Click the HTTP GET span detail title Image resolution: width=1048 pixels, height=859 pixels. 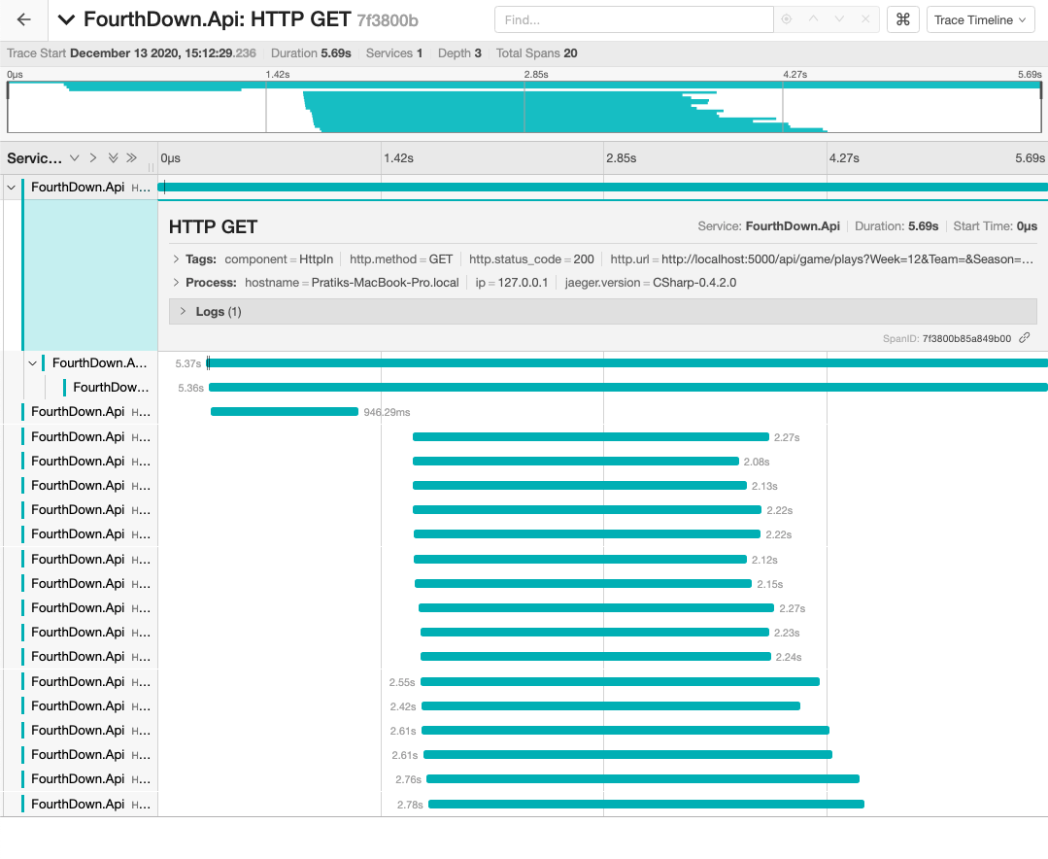[x=214, y=227]
